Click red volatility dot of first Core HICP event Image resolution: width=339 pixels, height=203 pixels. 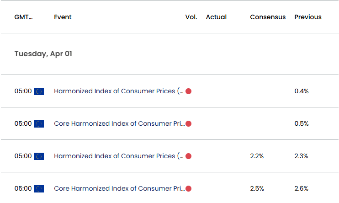[189, 124]
